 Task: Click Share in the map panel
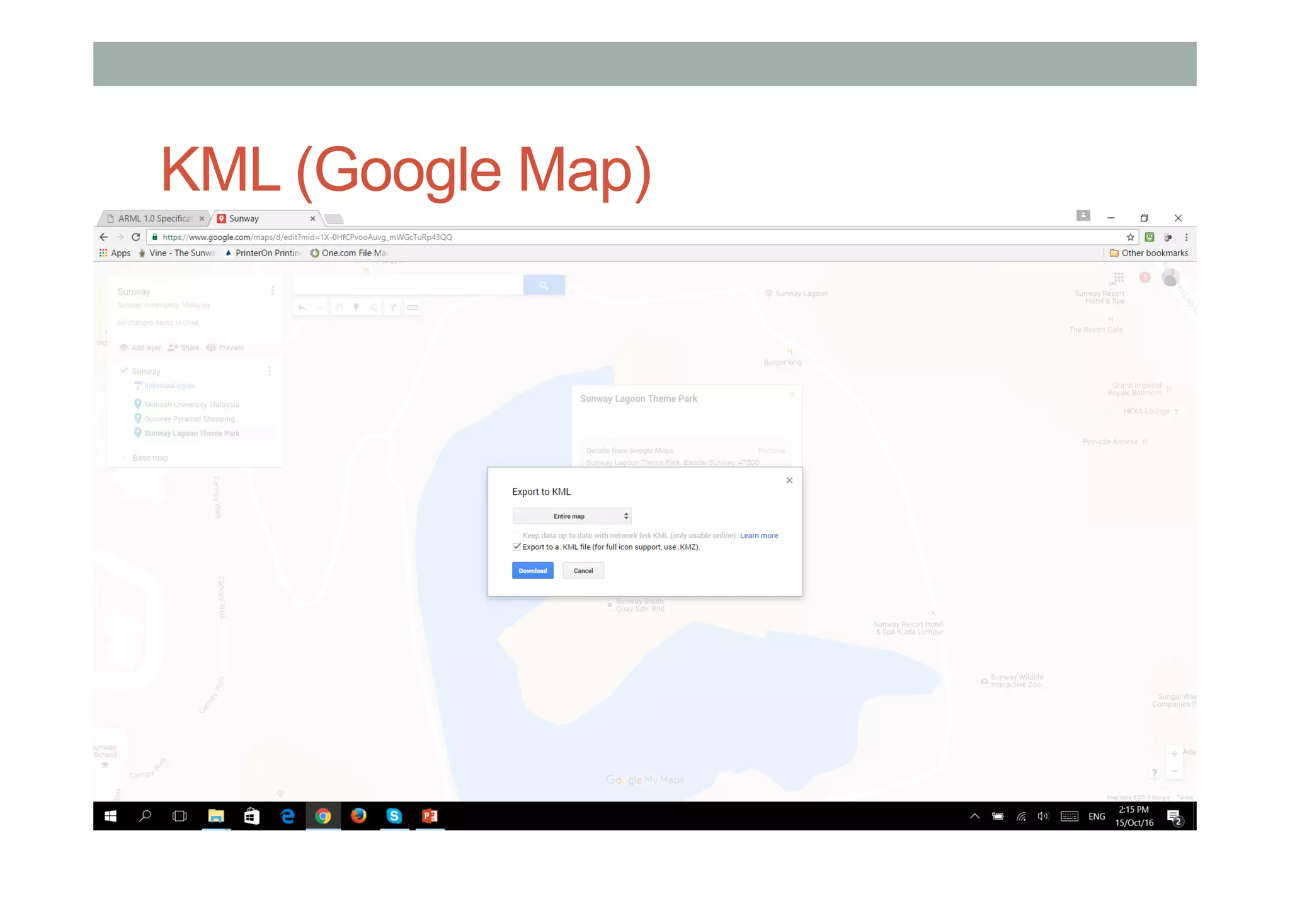coord(183,348)
